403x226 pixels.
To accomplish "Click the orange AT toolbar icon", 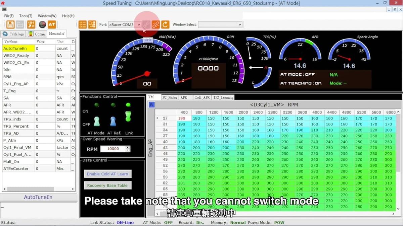I will coord(52,24).
